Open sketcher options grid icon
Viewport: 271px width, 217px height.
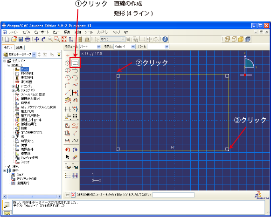pos(75,176)
